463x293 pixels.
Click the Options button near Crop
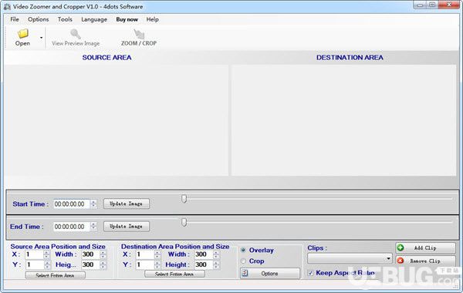pyautogui.click(x=270, y=273)
